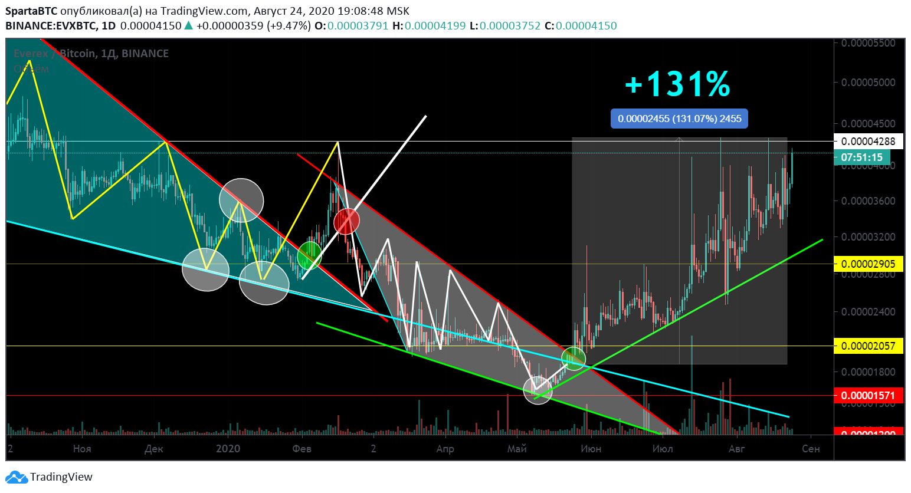Click the 0.00002905 yellow price label
The height and width of the screenshot is (493, 911).
click(869, 264)
